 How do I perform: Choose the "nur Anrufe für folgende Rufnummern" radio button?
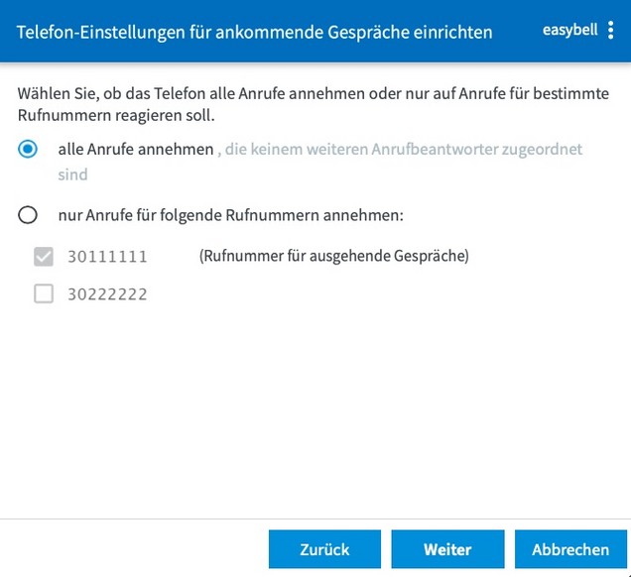28,215
